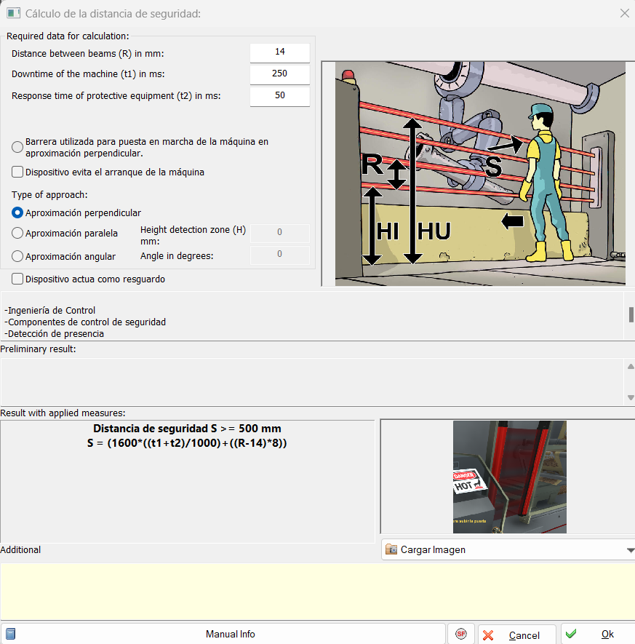Click the camera icon on Cargar Imagen
The width and height of the screenshot is (635, 644).
[x=391, y=549]
